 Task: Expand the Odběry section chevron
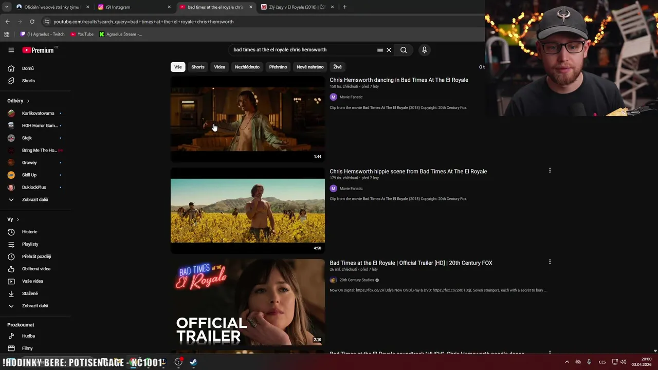click(x=28, y=101)
